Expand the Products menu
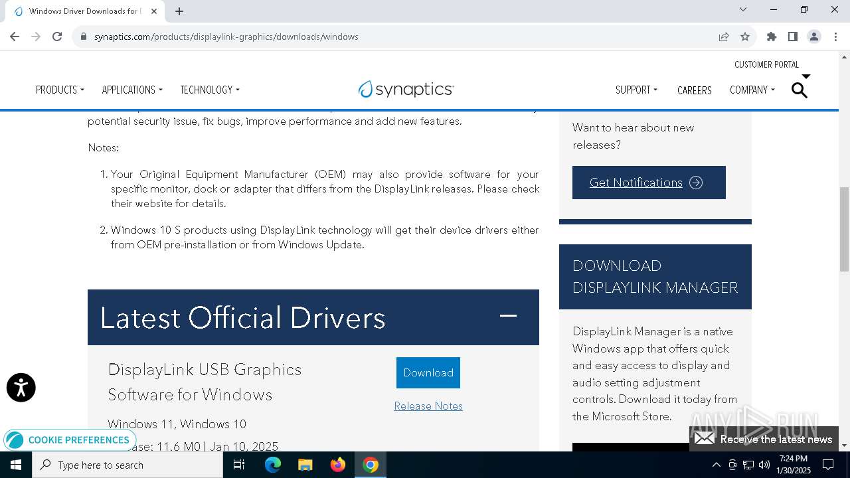The width and height of the screenshot is (850, 478). pos(60,90)
